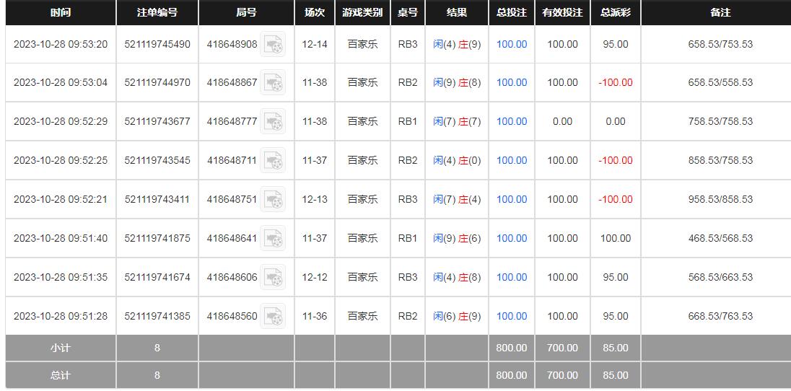Open video replay icon for round 418648908
This screenshot has width=791, height=391.
(273, 45)
